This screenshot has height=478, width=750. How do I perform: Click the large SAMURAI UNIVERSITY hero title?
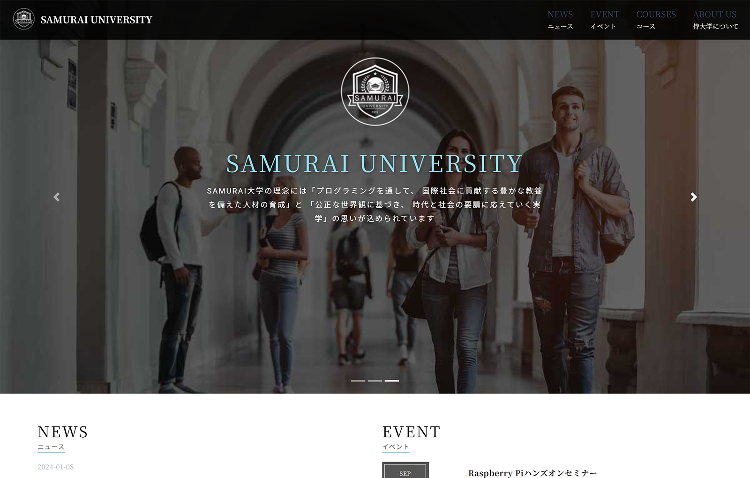pos(375,164)
